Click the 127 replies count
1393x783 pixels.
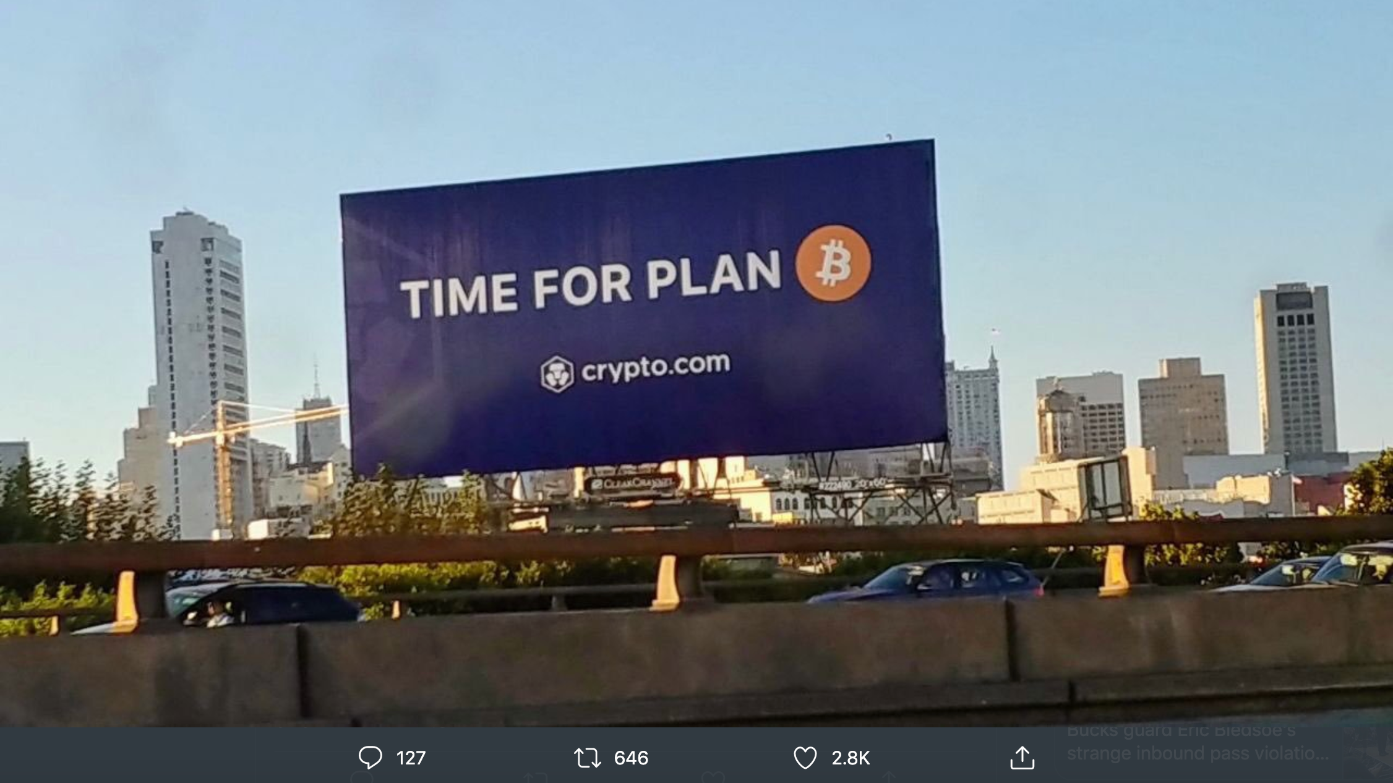tap(411, 758)
